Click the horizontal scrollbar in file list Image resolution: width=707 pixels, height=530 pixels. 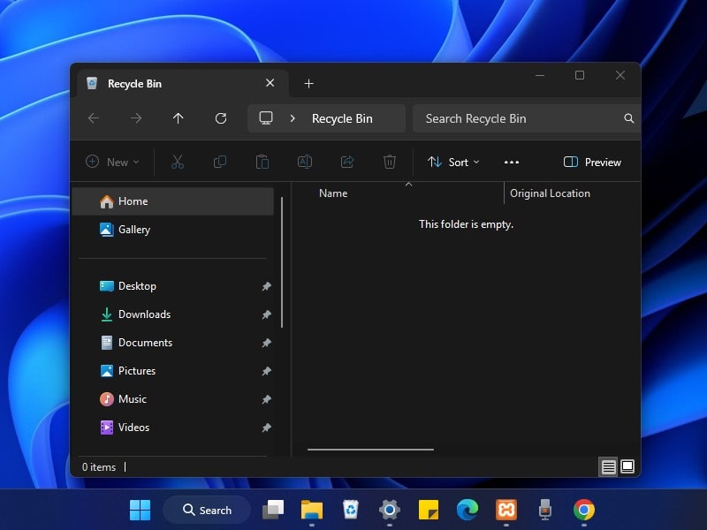pyautogui.click(x=370, y=450)
